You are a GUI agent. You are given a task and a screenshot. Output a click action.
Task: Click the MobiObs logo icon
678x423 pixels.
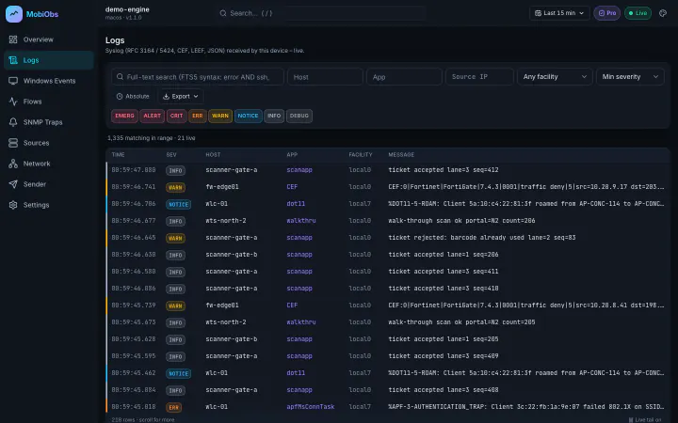[x=14, y=14]
